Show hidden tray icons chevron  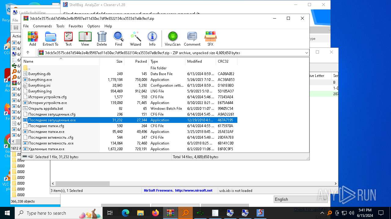point(322,213)
